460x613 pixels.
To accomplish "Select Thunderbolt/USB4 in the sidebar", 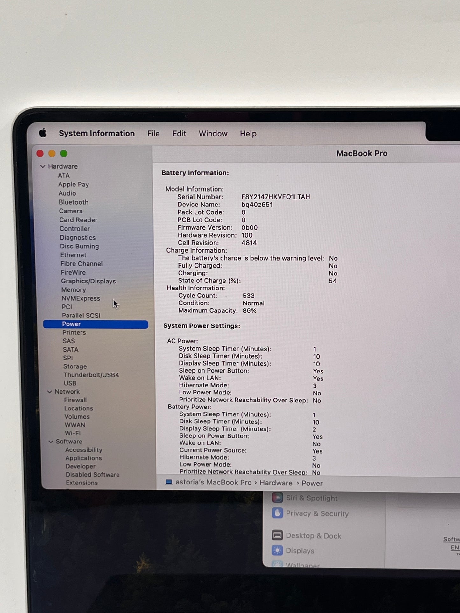I will pos(91,375).
